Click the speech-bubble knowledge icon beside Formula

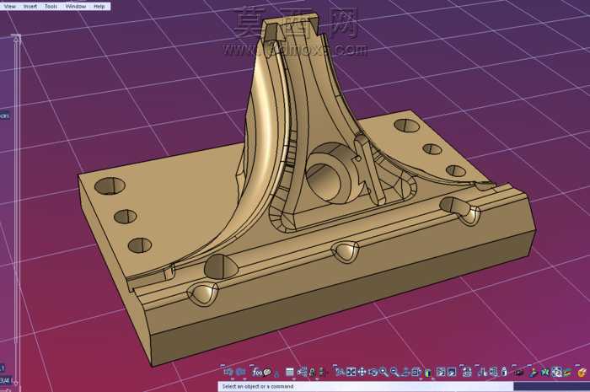click(x=267, y=372)
